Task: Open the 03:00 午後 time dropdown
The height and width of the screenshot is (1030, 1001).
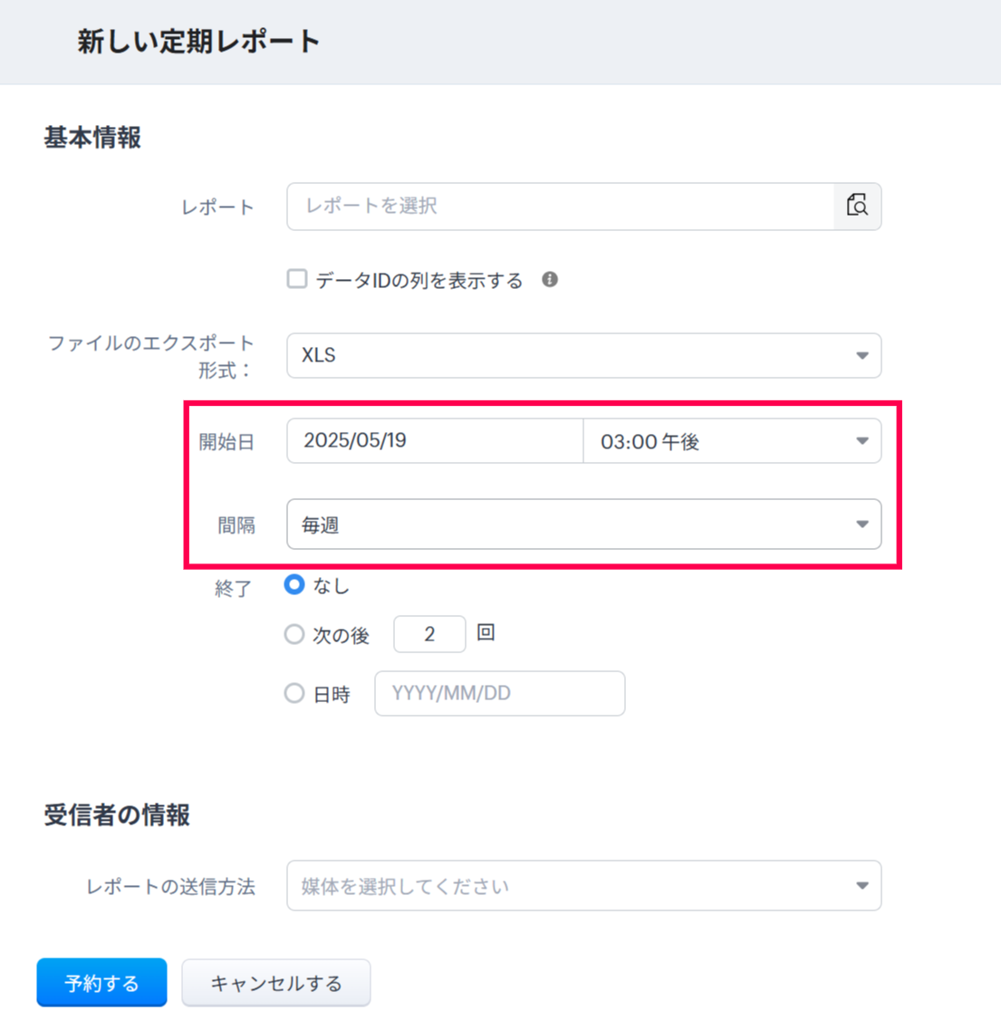Action: 732,441
